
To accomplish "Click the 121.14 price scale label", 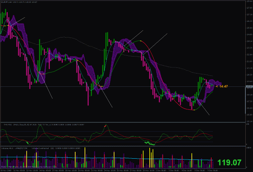I will point(249,68).
